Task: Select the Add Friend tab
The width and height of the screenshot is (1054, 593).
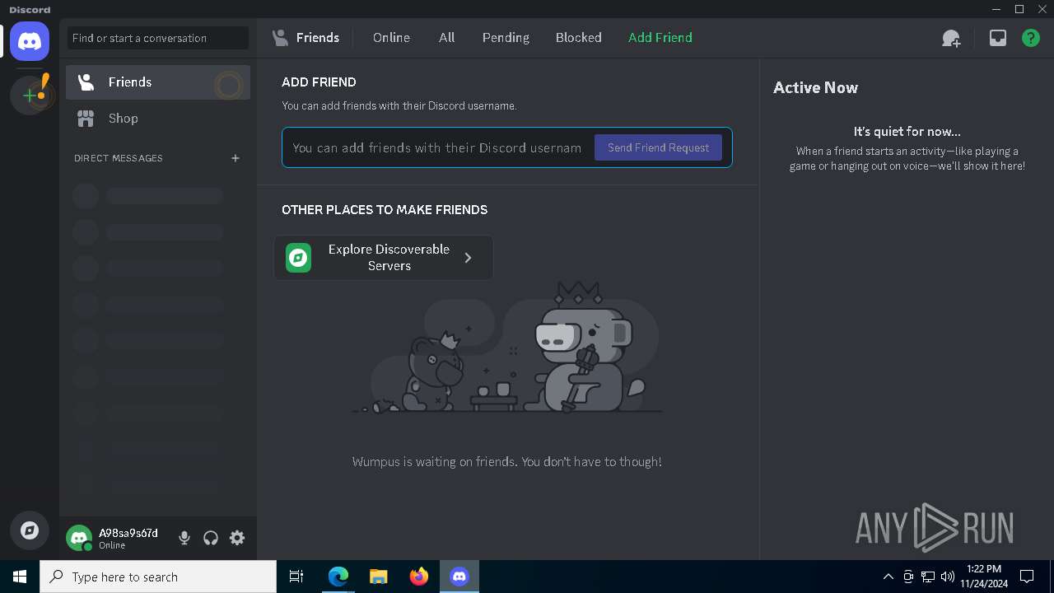Action: (660, 38)
